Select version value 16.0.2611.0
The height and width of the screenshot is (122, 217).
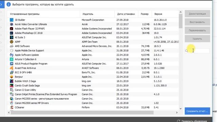[x=160, y=20]
